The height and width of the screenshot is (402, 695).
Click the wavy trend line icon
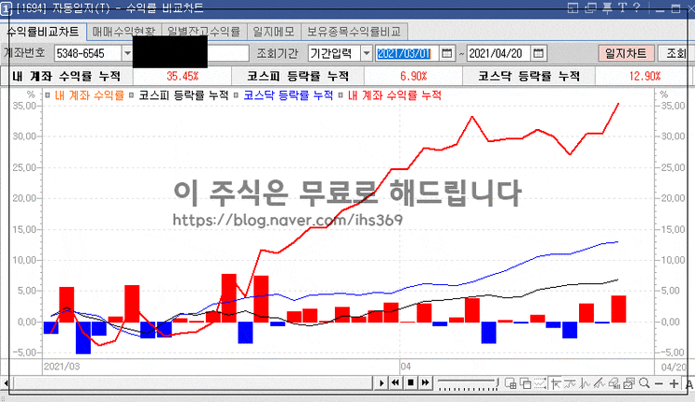click(570, 383)
